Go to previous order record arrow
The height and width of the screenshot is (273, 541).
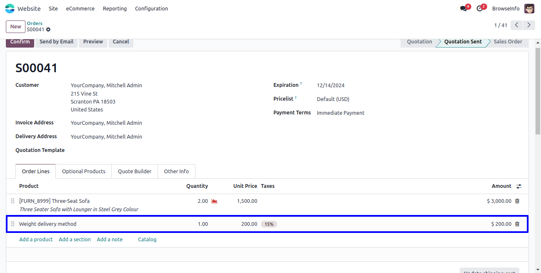pos(516,25)
